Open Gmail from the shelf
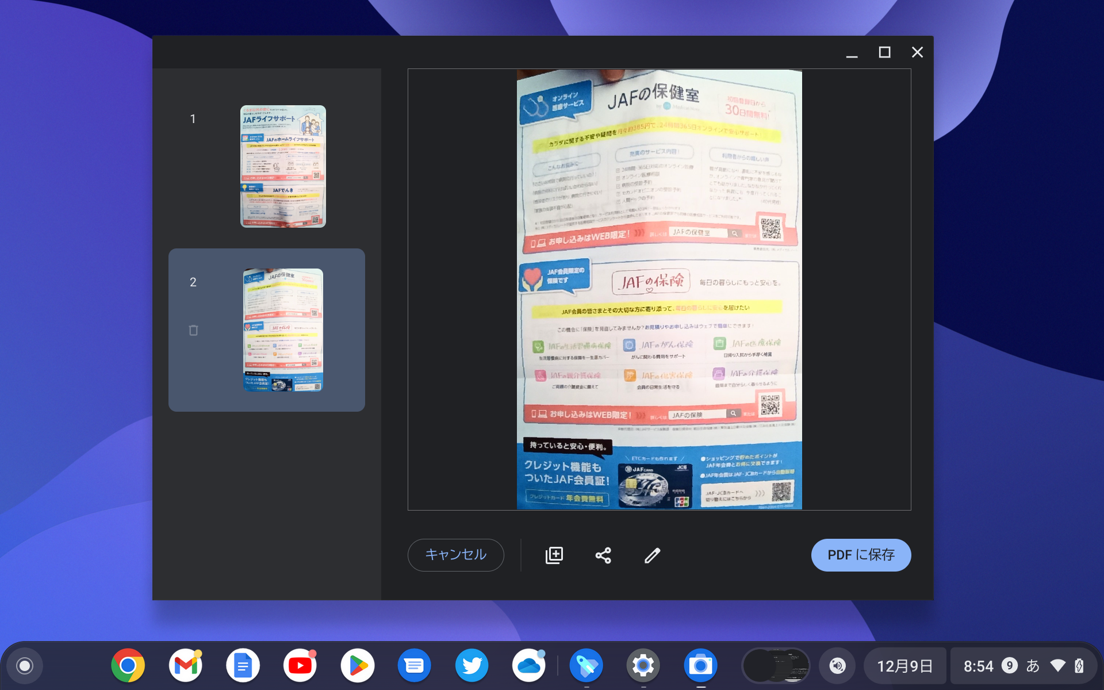The image size is (1104, 690). (185, 666)
